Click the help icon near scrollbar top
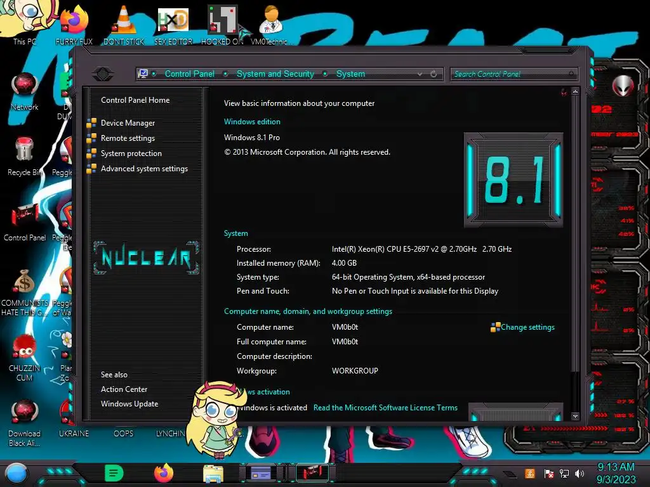This screenshot has width=650, height=487. coord(564,92)
